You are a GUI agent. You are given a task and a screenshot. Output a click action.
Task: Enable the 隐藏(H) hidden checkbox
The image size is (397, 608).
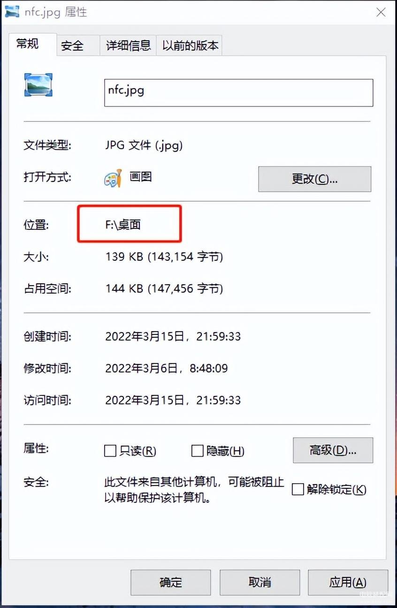click(x=197, y=451)
